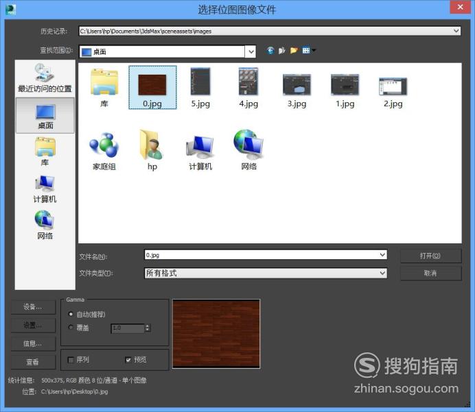Close the 选择位图图像文件 dialog
The width and height of the screenshot is (475, 412).
click(x=460, y=7)
